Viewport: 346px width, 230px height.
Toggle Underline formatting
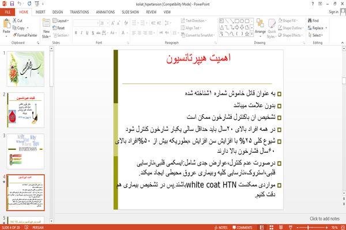[87, 33]
